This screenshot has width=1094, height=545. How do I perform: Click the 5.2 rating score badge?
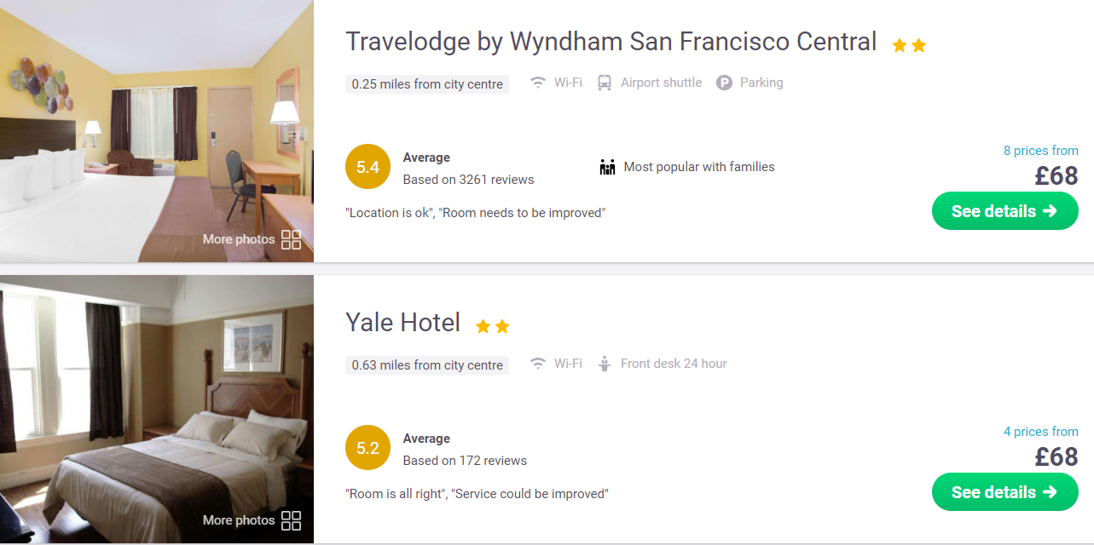(x=368, y=449)
